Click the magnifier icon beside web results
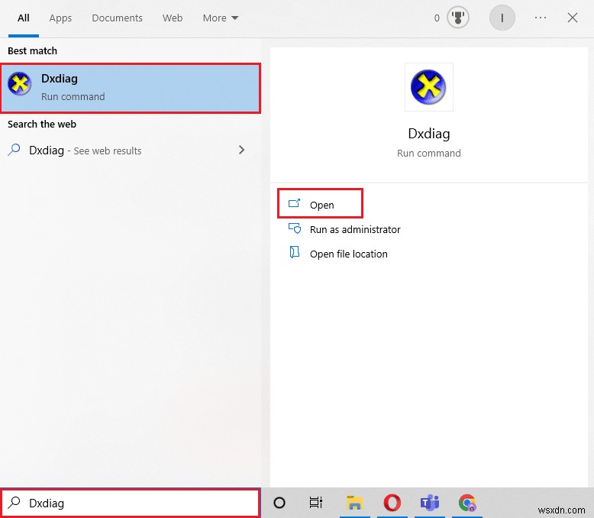 [14, 150]
